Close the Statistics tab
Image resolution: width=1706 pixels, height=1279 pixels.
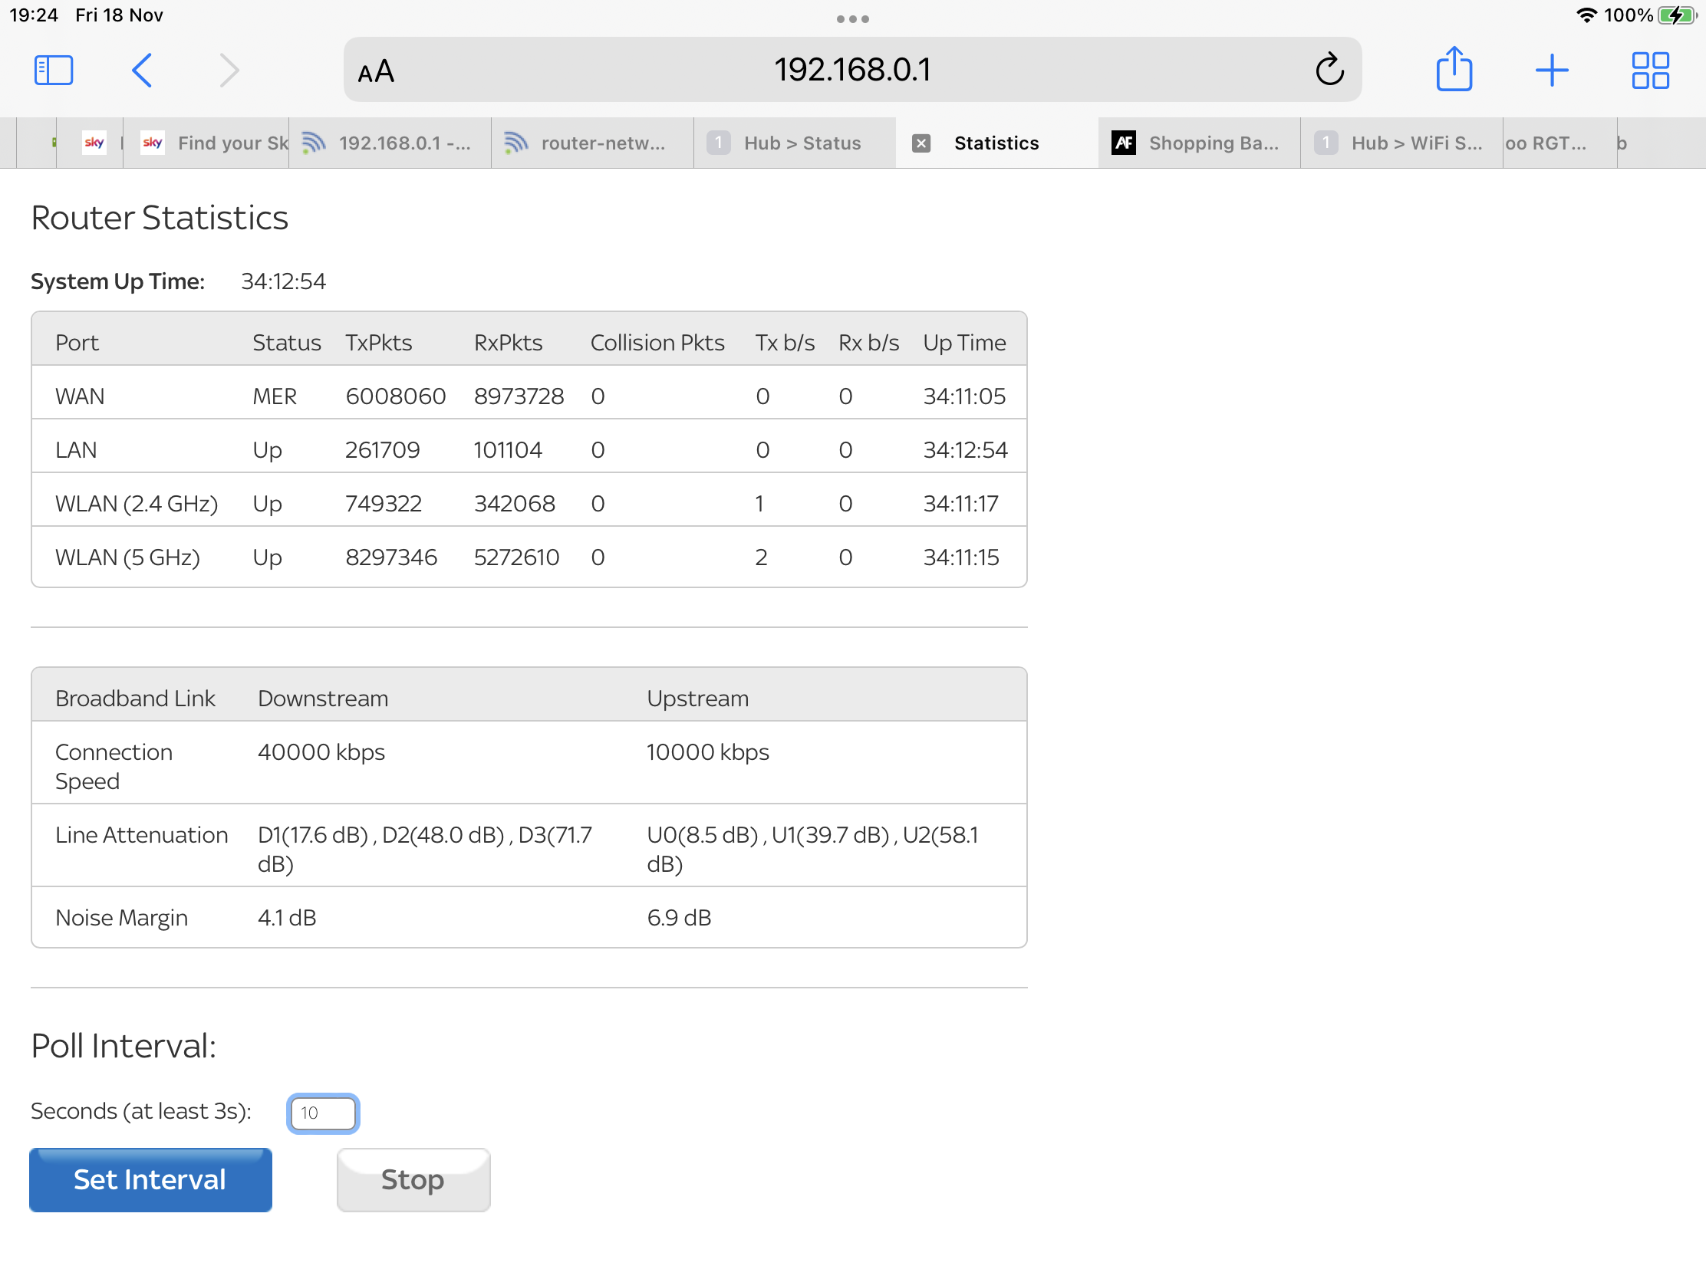(921, 143)
